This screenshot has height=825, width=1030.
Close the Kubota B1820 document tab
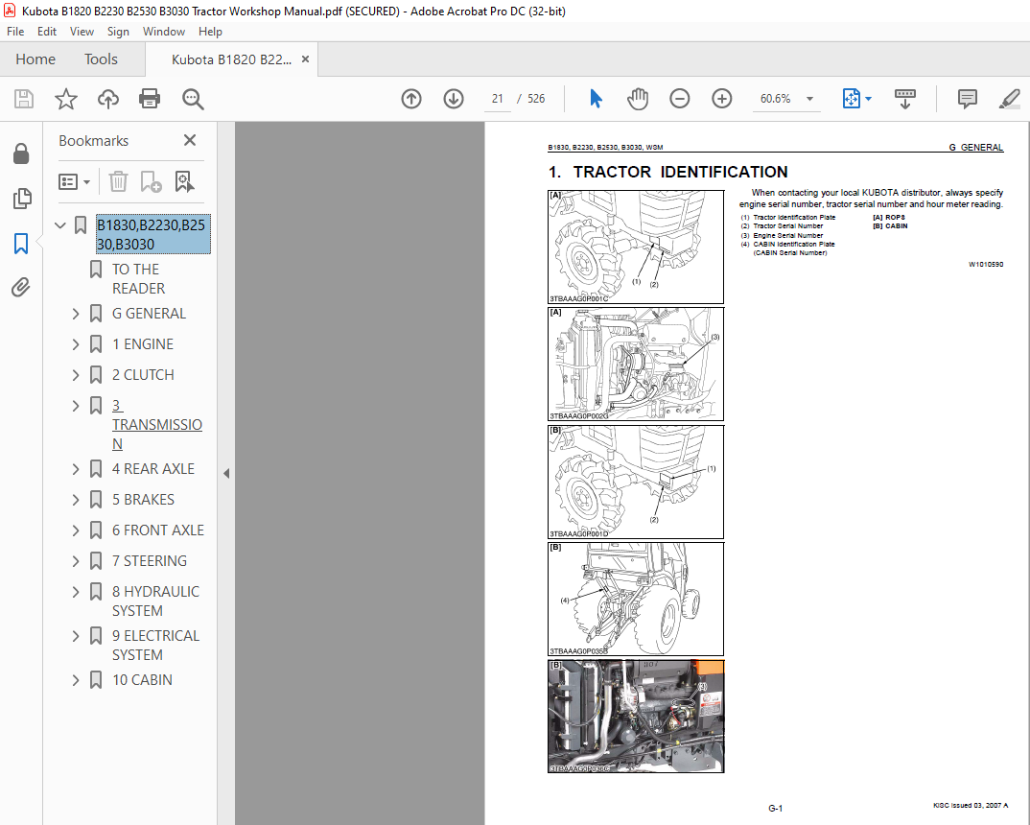pos(306,59)
